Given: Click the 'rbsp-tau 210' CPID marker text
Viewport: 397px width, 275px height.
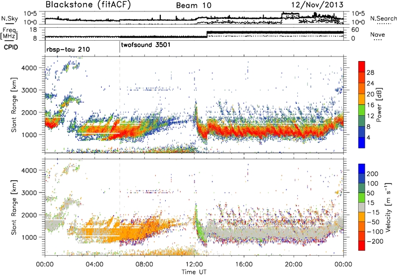Looking at the screenshot, I should tap(68, 49).
